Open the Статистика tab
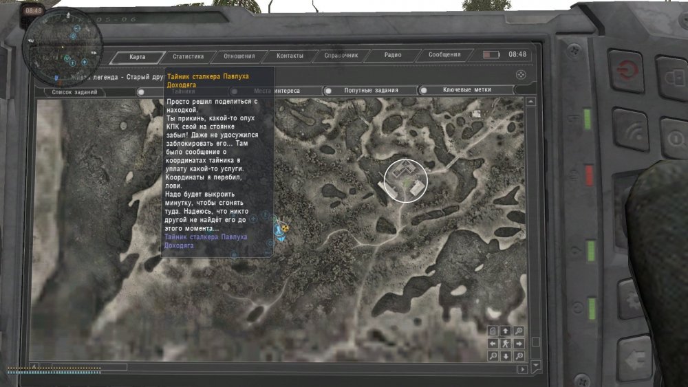This screenshot has height=387, width=688. click(x=189, y=56)
